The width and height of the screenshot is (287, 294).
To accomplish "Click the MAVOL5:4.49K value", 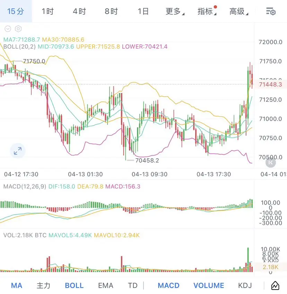I will click(x=70, y=235).
